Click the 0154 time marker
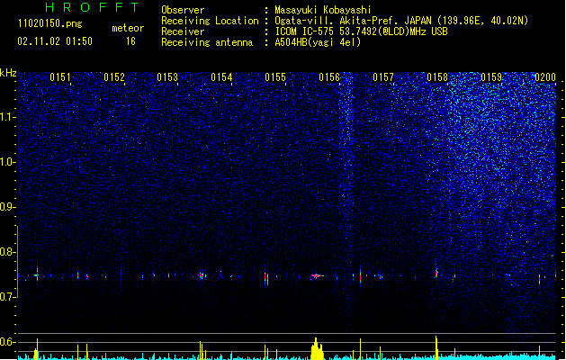Screen dimensions: 566x360 coord(221,77)
